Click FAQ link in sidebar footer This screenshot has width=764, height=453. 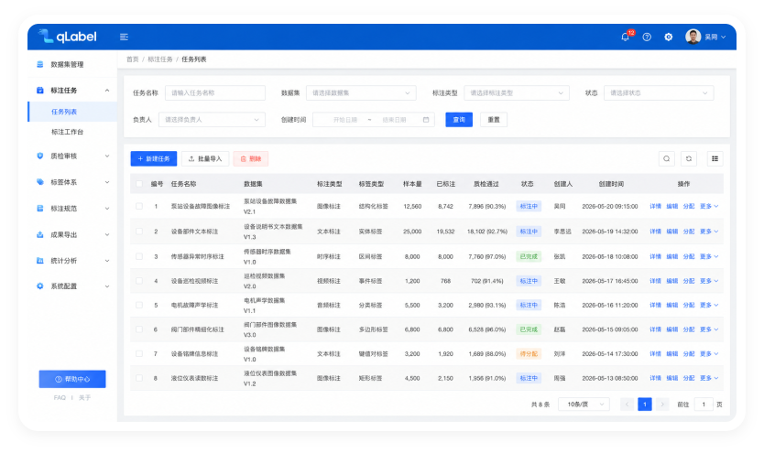point(60,397)
